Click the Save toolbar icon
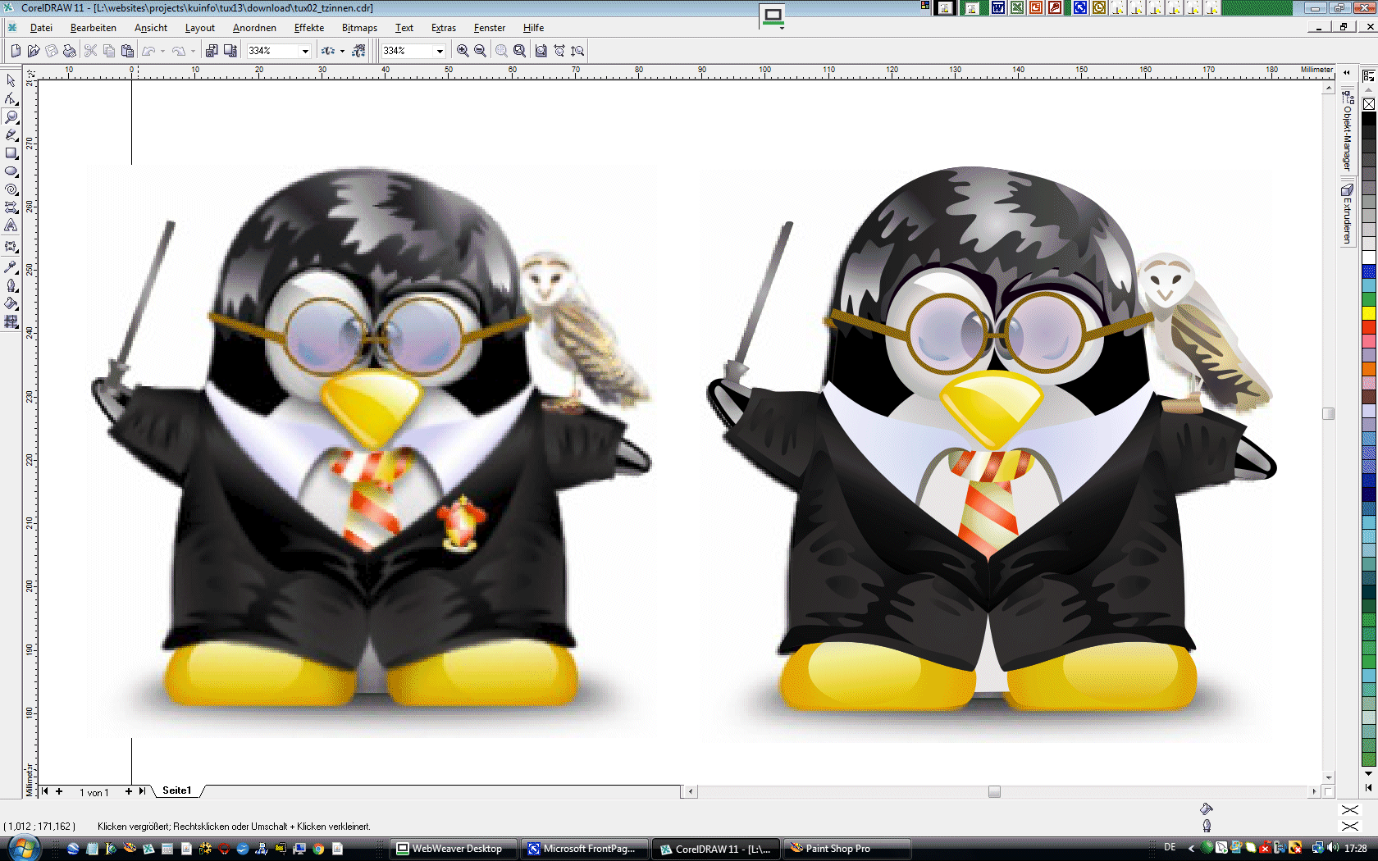Viewport: 1378px width, 861px height. click(52, 51)
